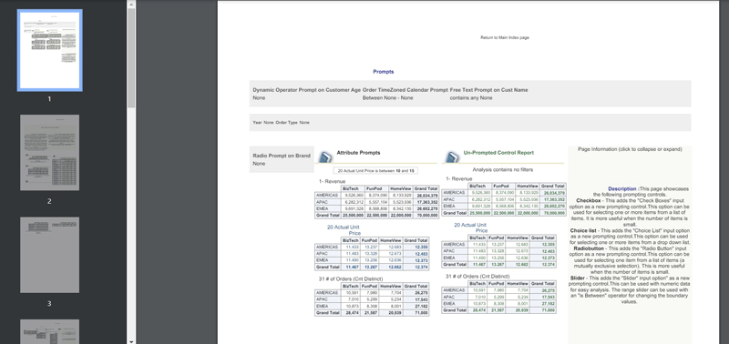Click the thumbnail panel scrollbar down arrow
This screenshot has width=729, height=344.
tap(131, 340)
